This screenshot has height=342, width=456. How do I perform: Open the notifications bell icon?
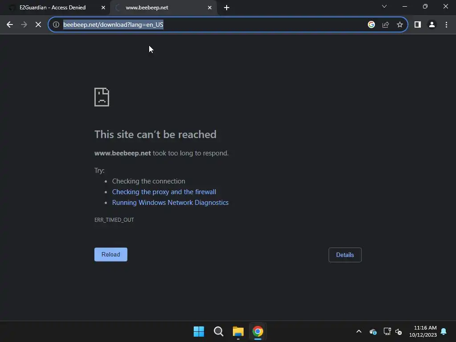(444, 331)
